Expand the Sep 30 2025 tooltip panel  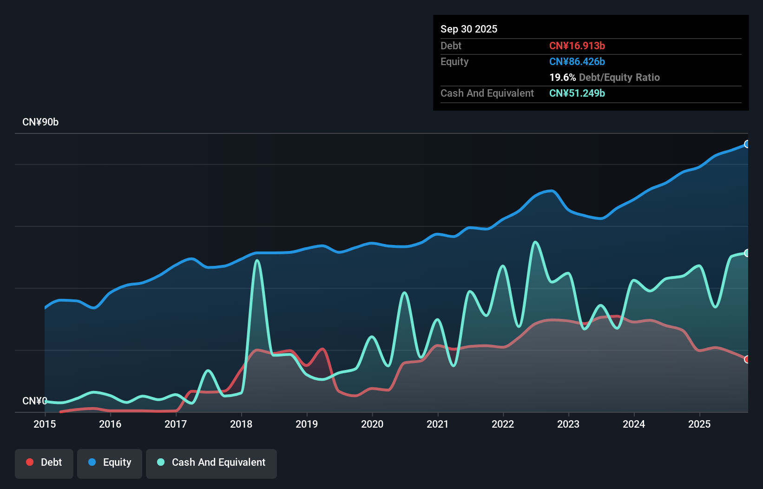coord(469,29)
